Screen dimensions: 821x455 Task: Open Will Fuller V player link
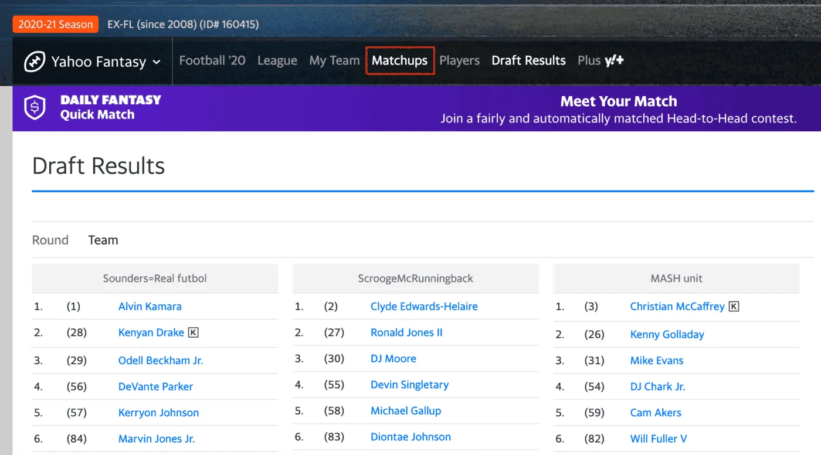pos(659,439)
